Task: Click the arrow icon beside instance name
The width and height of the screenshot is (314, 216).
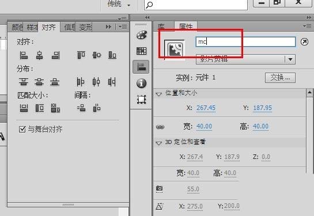Action: [304, 42]
